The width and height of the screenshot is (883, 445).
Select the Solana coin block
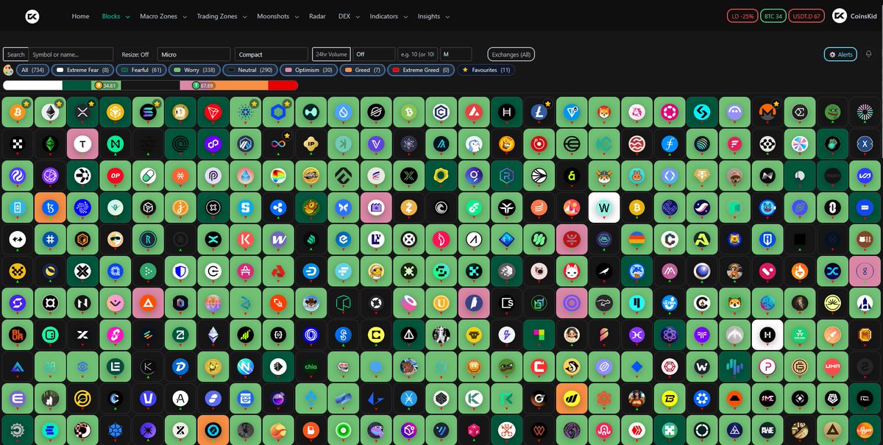[146, 113]
